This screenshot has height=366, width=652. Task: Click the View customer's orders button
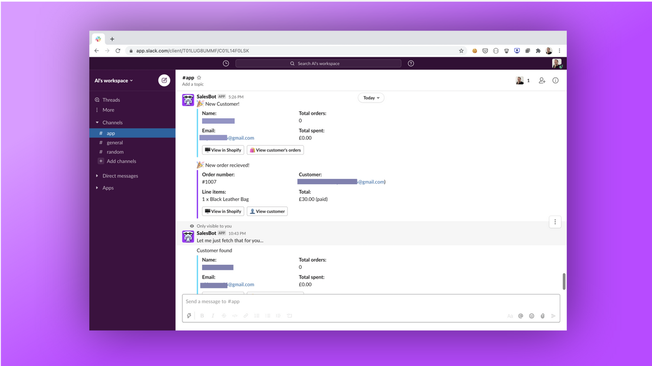point(275,150)
